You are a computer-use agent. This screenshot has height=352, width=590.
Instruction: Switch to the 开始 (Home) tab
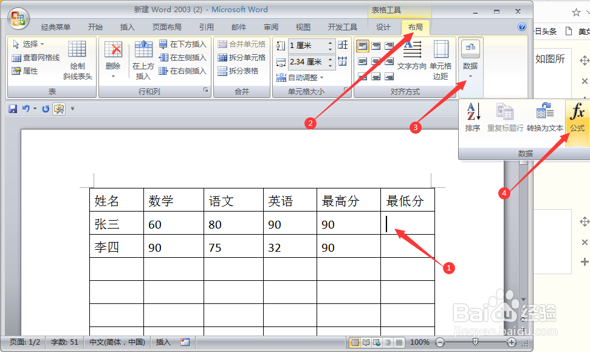(x=97, y=26)
